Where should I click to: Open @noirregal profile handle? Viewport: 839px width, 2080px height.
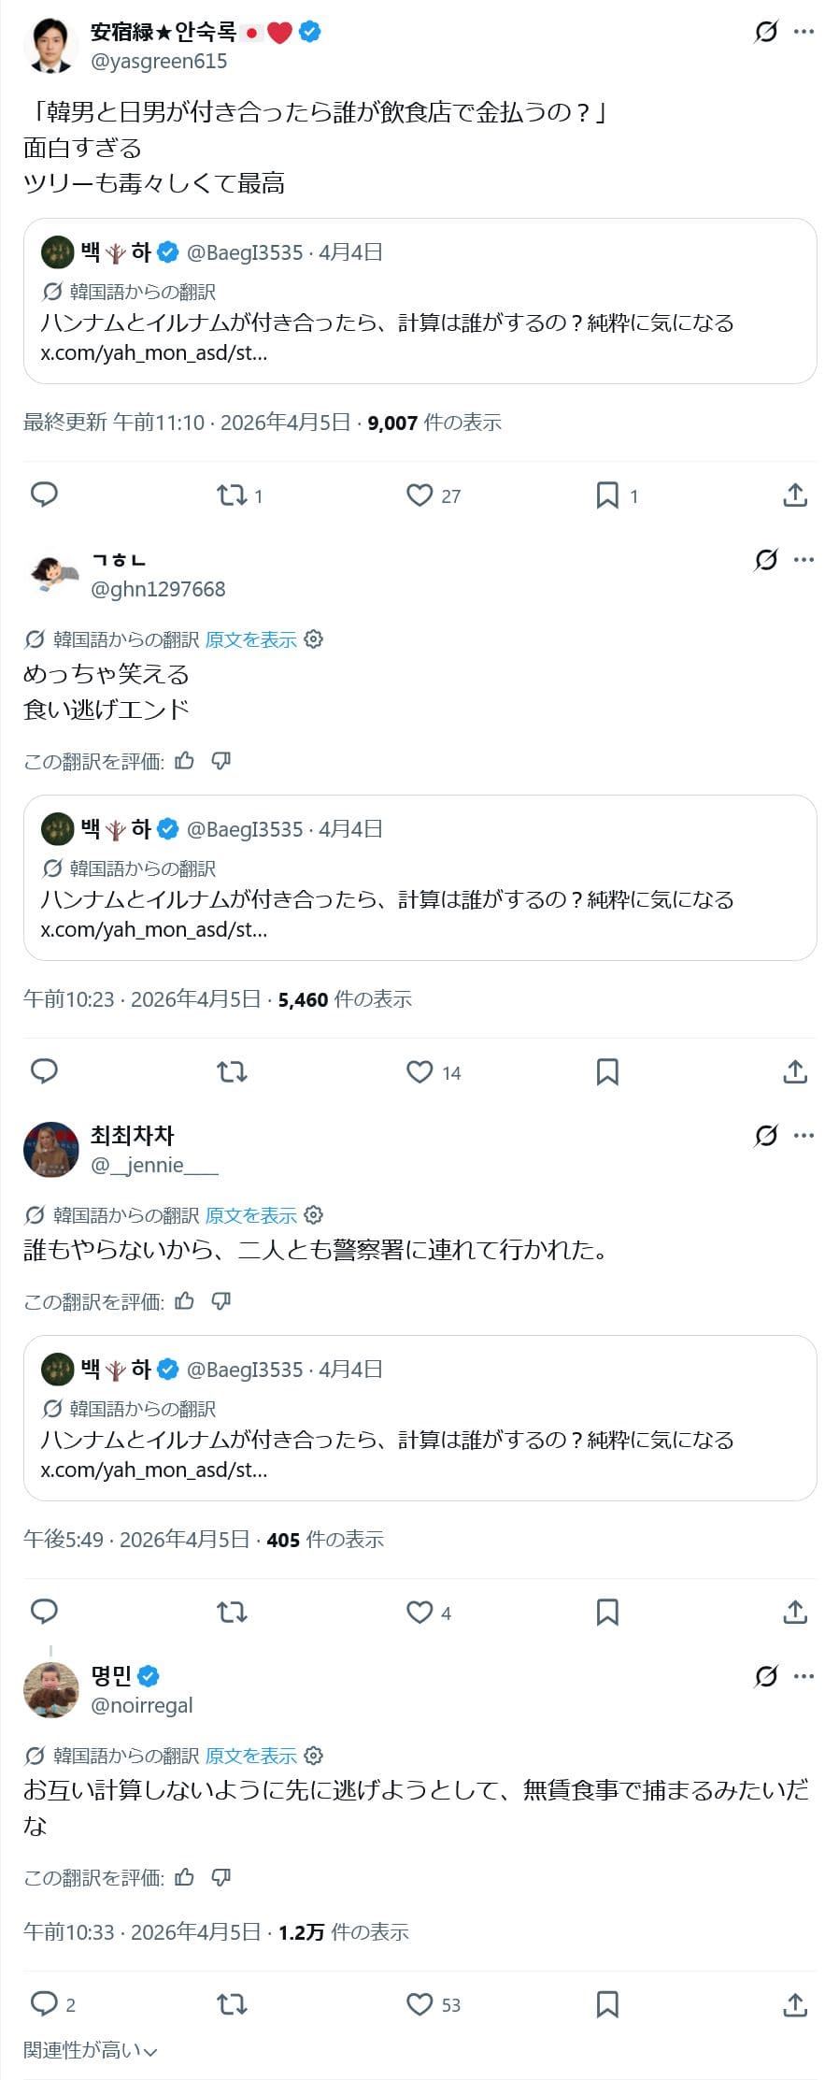pos(142,1705)
